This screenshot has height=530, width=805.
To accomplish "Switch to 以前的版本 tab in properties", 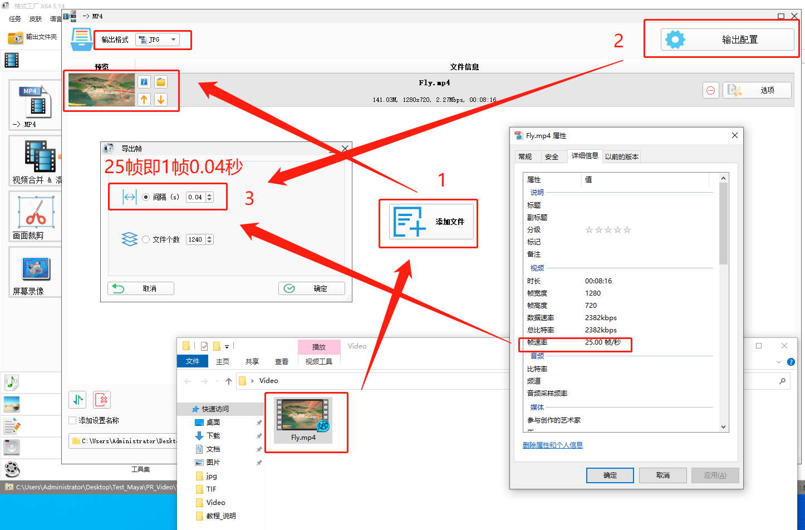I will (x=622, y=157).
